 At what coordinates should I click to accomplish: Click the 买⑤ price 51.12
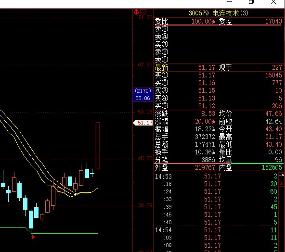coord(207,106)
